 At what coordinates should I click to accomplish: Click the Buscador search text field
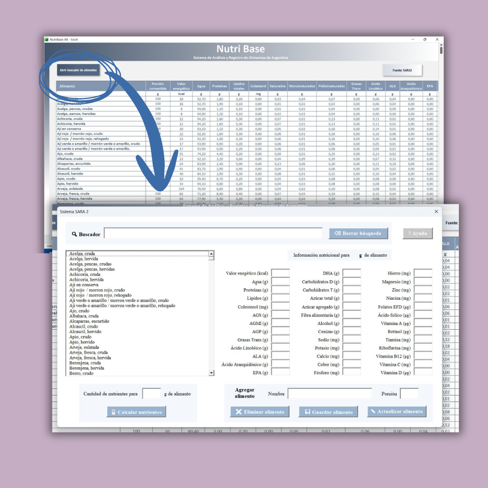[213, 233]
